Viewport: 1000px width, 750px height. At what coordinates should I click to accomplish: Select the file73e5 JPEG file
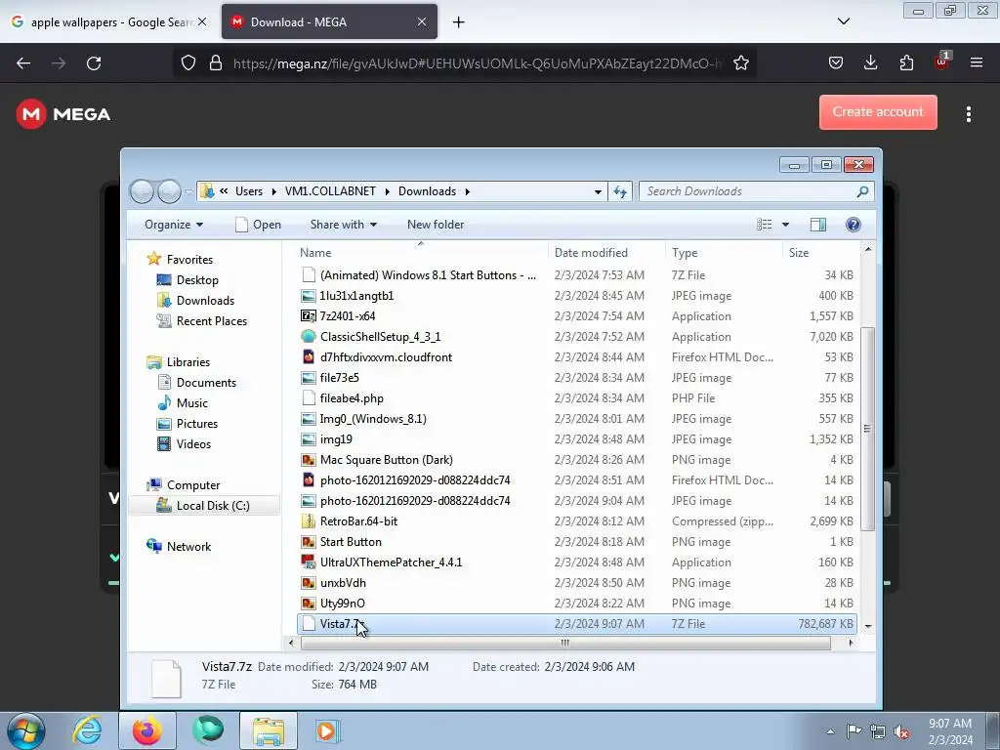click(x=339, y=378)
